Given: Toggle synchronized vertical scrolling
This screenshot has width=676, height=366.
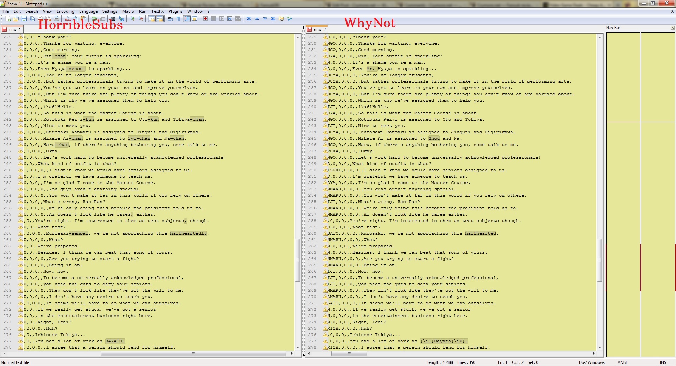Looking at the screenshot, I should pos(151,19).
